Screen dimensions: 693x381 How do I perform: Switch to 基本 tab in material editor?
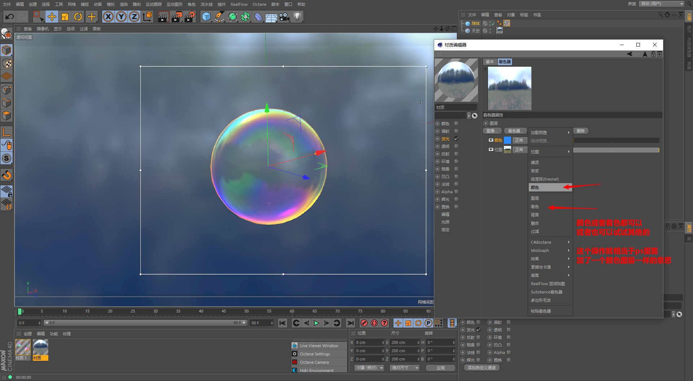click(490, 62)
